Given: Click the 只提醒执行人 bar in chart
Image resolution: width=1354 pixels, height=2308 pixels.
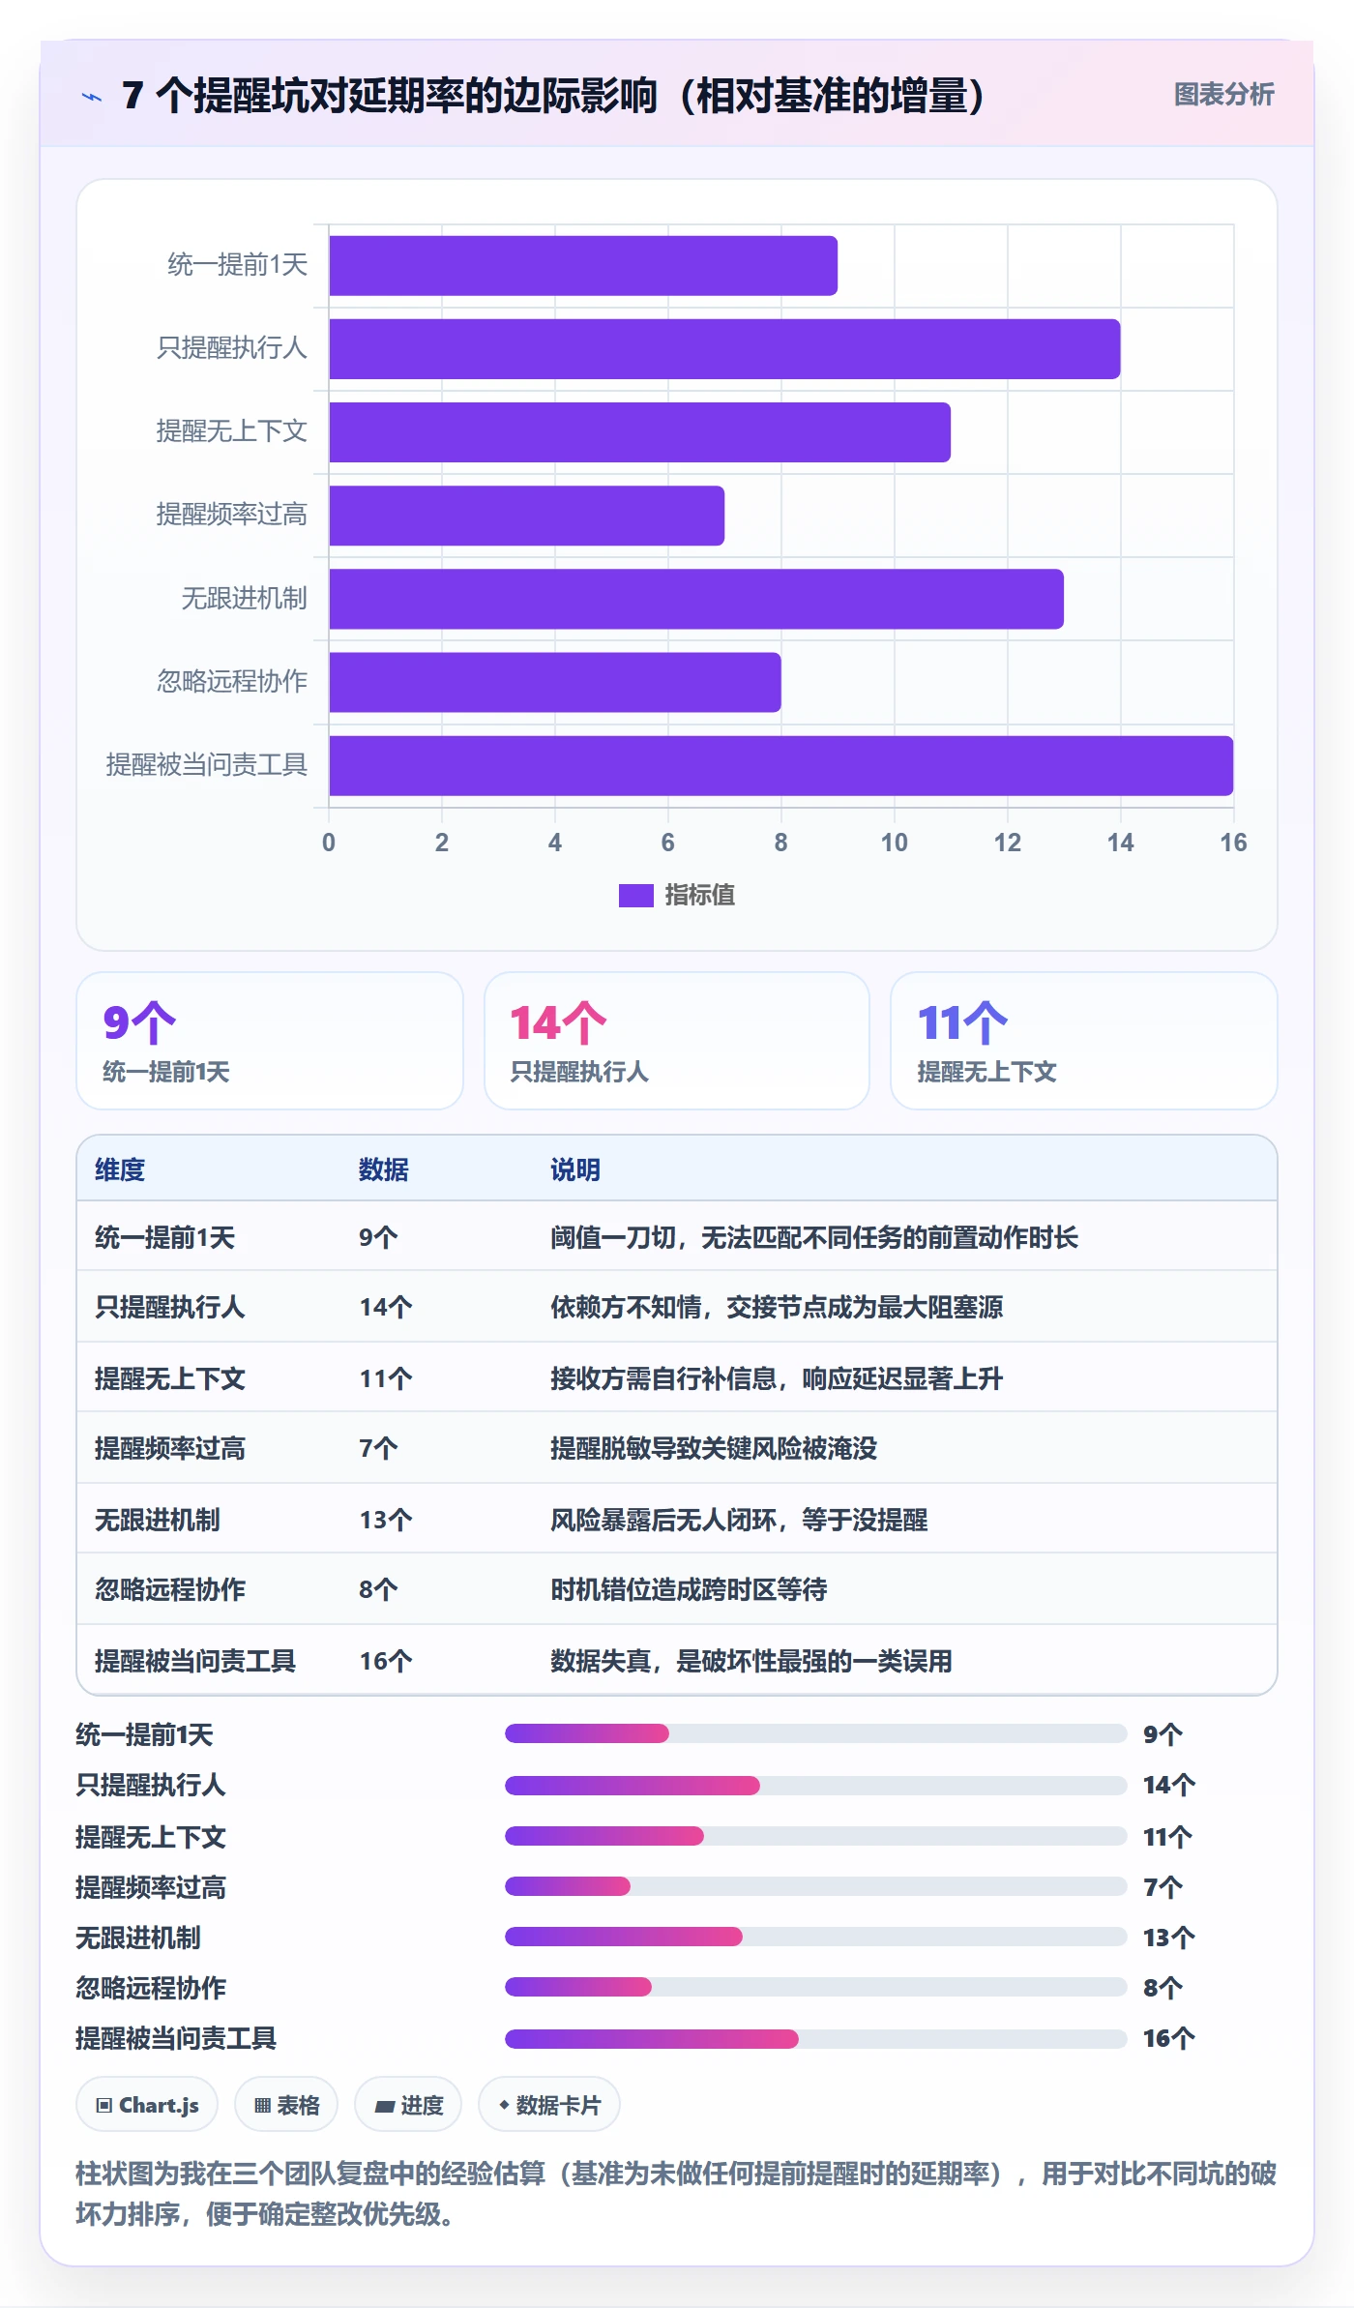Looking at the screenshot, I should (x=724, y=349).
